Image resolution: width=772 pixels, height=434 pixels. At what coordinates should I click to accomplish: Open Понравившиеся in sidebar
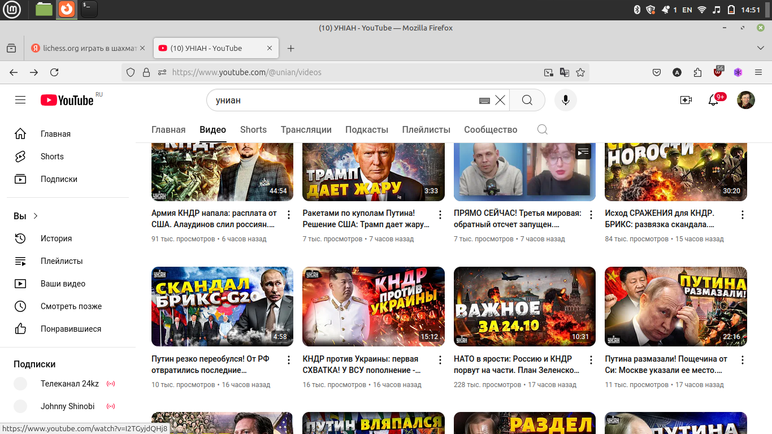click(x=68, y=329)
